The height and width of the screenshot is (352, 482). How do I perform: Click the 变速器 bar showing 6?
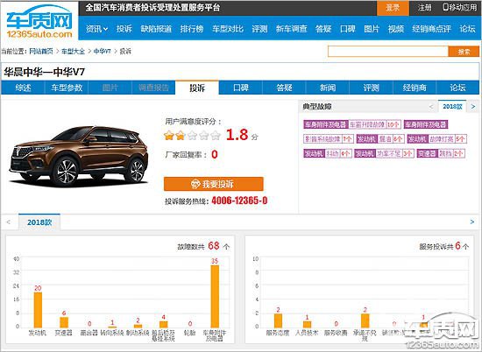(x=64, y=322)
